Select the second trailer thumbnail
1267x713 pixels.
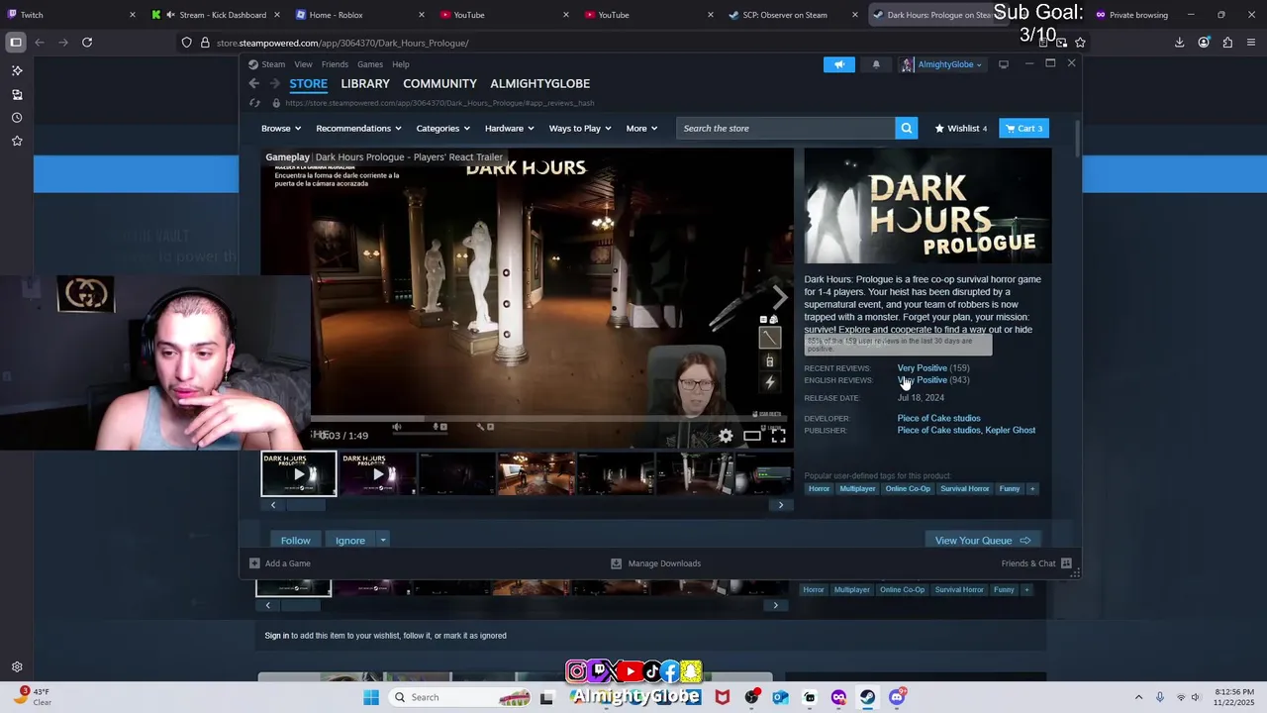click(x=377, y=473)
